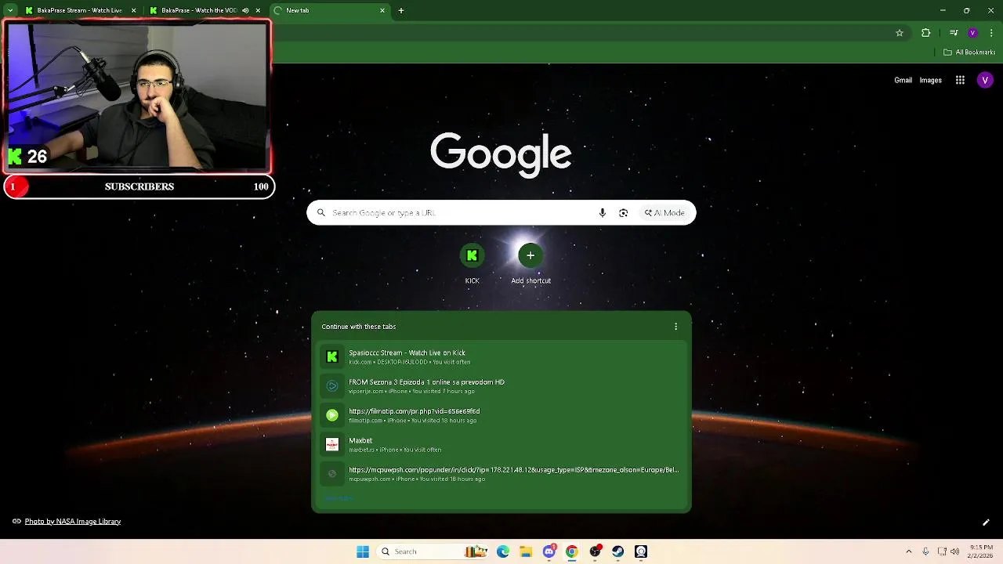Open FROM Sezona 3 Epizoda 1 entry
This screenshot has width=1003, height=564.
[501, 386]
